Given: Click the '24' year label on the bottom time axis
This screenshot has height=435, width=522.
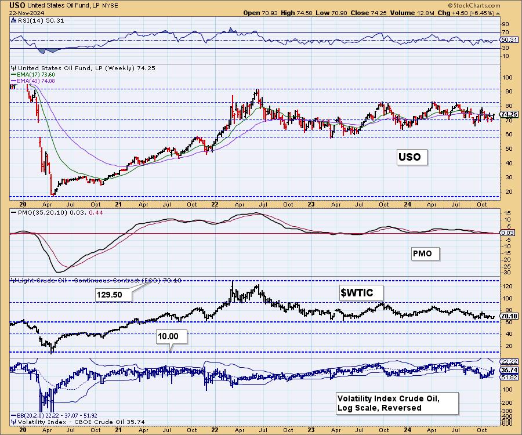Looking at the screenshot, I should pyautogui.click(x=408, y=430).
